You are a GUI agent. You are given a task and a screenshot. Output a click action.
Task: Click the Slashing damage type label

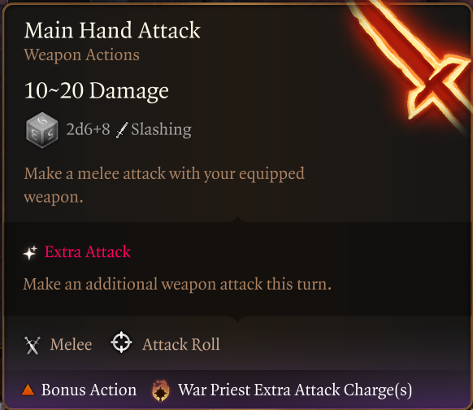point(161,130)
